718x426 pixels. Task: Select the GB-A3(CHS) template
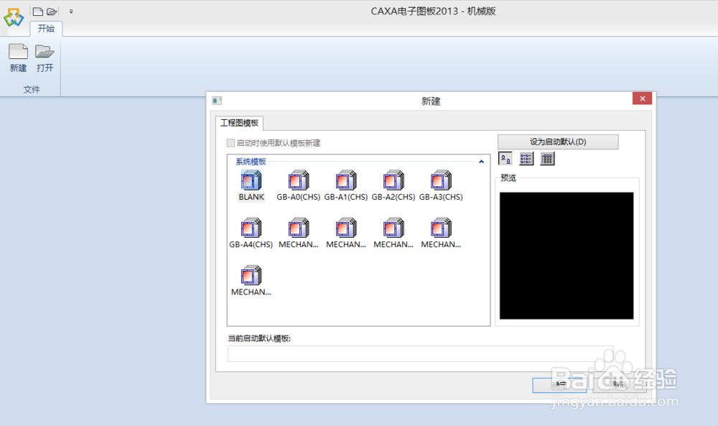[441, 186]
